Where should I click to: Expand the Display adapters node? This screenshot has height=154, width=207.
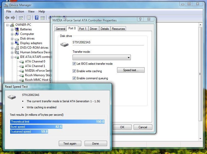coord(12,43)
